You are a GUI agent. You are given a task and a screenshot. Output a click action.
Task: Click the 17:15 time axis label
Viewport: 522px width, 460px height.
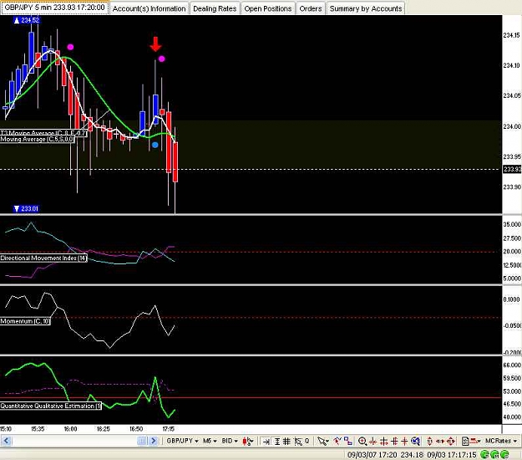169,429
